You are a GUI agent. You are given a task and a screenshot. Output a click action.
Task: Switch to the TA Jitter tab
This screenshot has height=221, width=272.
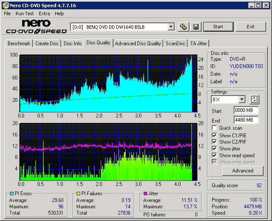point(198,44)
